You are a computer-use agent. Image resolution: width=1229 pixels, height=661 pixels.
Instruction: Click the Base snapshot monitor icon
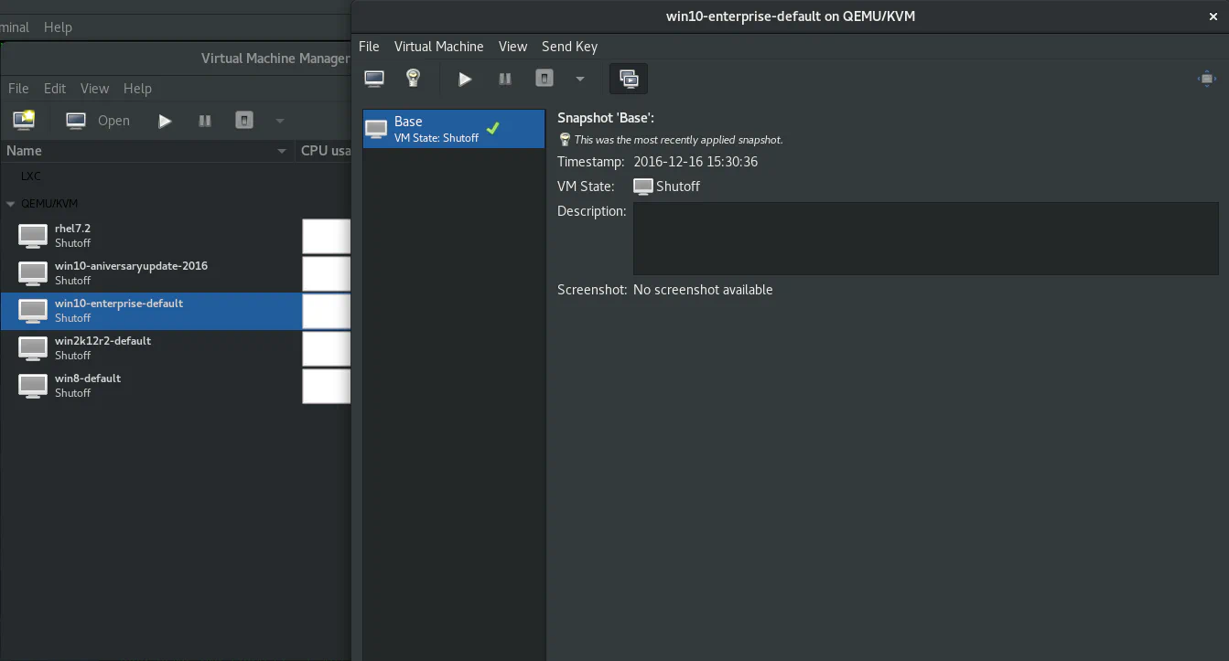[x=376, y=129]
